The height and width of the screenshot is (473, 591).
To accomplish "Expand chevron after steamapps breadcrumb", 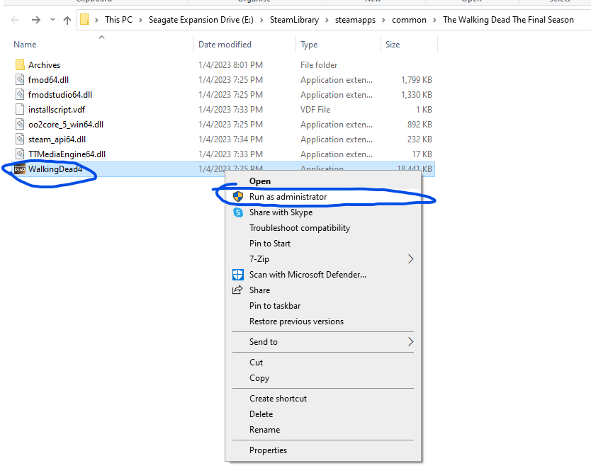I will tap(383, 20).
